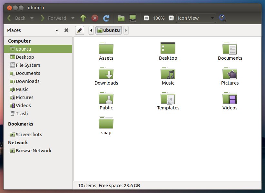
Task: Select the Public folder icon
Action: [x=106, y=98]
